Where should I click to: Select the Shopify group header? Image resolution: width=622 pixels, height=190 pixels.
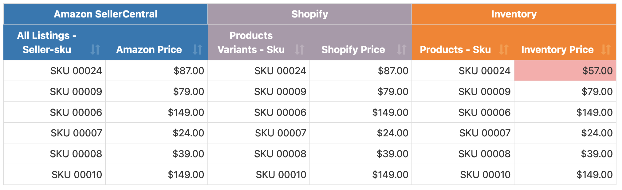pos(310,14)
